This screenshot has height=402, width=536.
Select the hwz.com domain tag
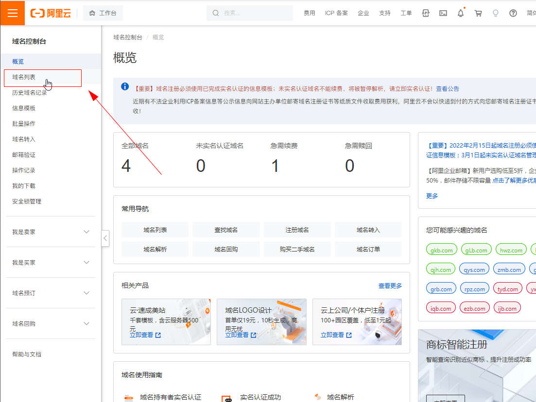coord(511,250)
